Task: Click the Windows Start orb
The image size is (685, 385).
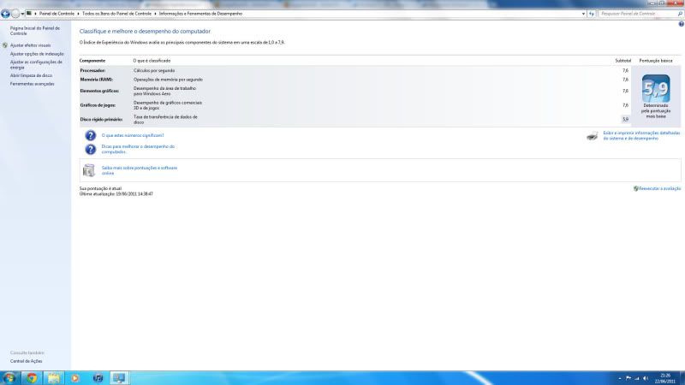Action: click(x=9, y=377)
